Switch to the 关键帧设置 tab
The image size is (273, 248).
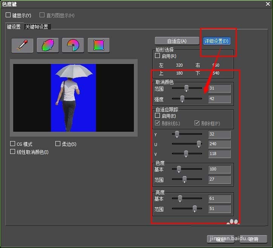(x=37, y=27)
